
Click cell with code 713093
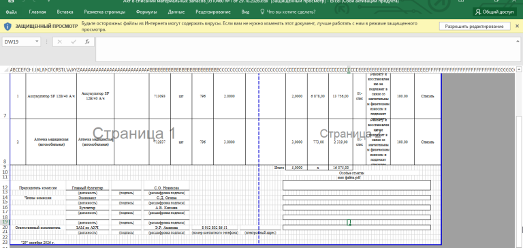click(160, 96)
